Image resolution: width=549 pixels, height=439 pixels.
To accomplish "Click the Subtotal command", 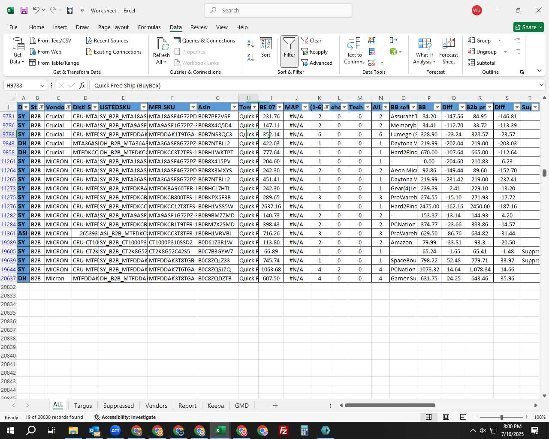I will [x=482, y=63].
